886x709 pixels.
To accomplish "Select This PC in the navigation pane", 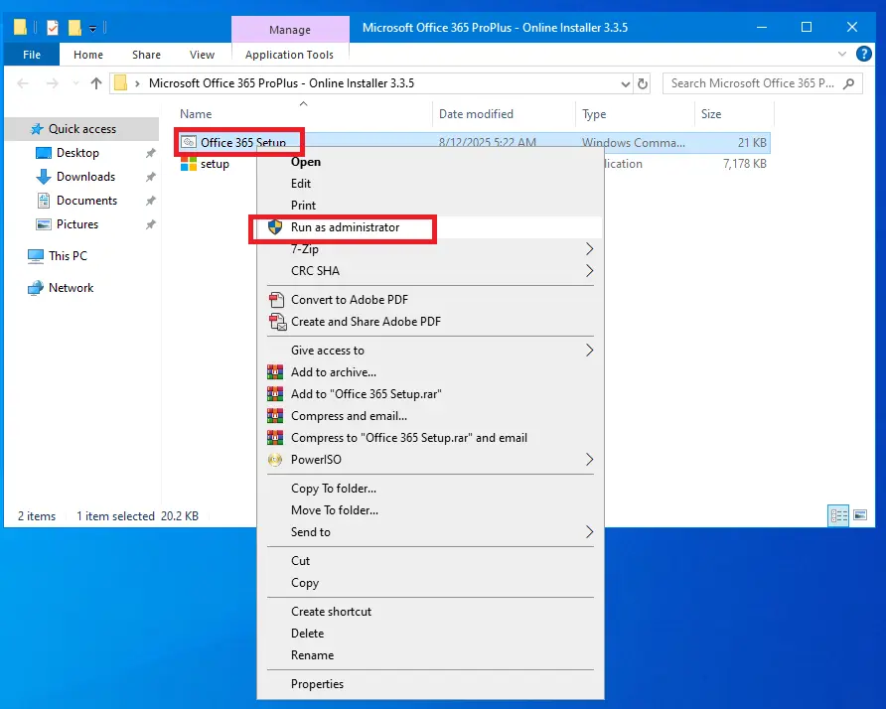I will click(68, 256).
